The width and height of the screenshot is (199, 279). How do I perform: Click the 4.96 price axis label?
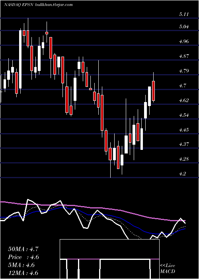[x=184, y=41]
